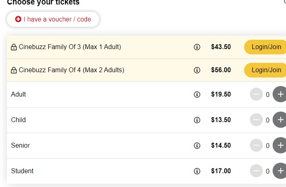286x187 pixels.
Task: Login/Join for the $43.50 family ticket
Action: coord(265,47)
